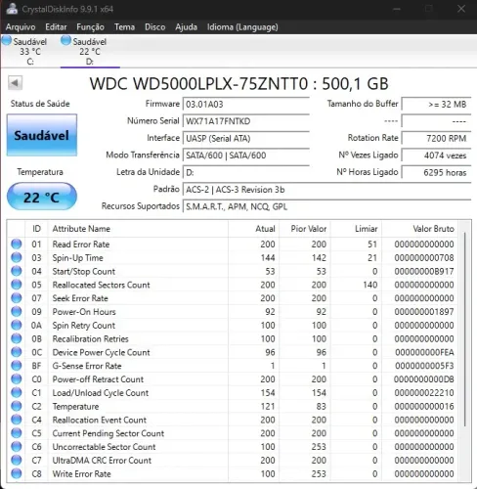Select the 'Load/Unload Cycle Count' attribute name
477x489 pixels.
pos(101,393)
